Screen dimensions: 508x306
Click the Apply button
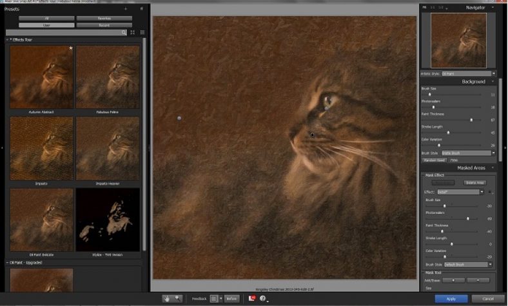(x=451, y=298)
